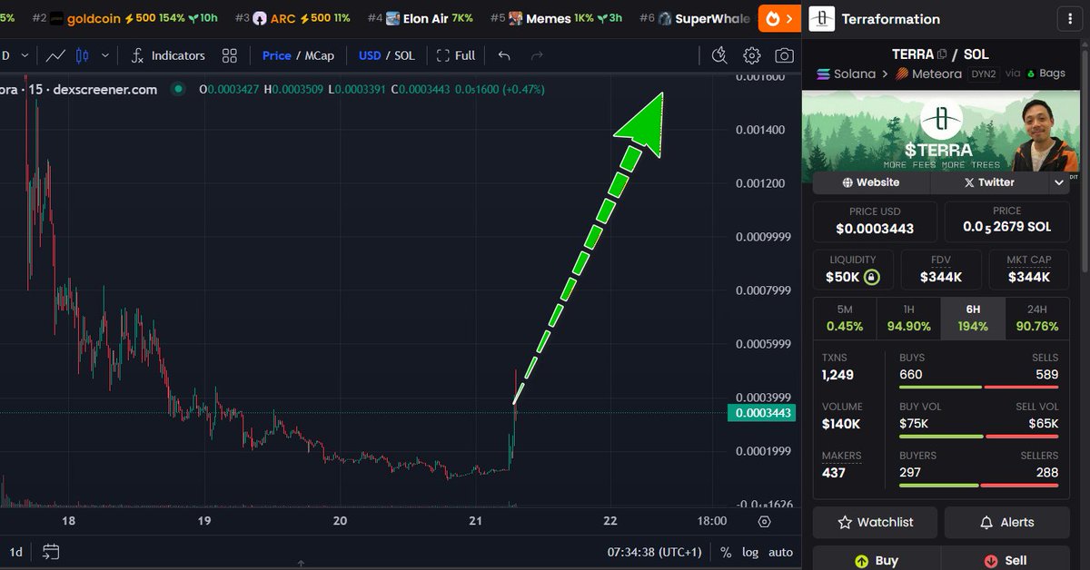The height and width of the screenshot is (570, 1090).
Task: Click the TXNS 1,249 value
Action: coord(838,374)
